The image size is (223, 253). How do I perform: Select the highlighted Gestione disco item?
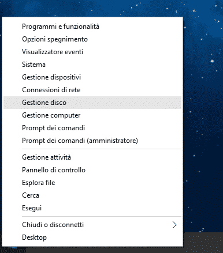[x=92, y=103]
